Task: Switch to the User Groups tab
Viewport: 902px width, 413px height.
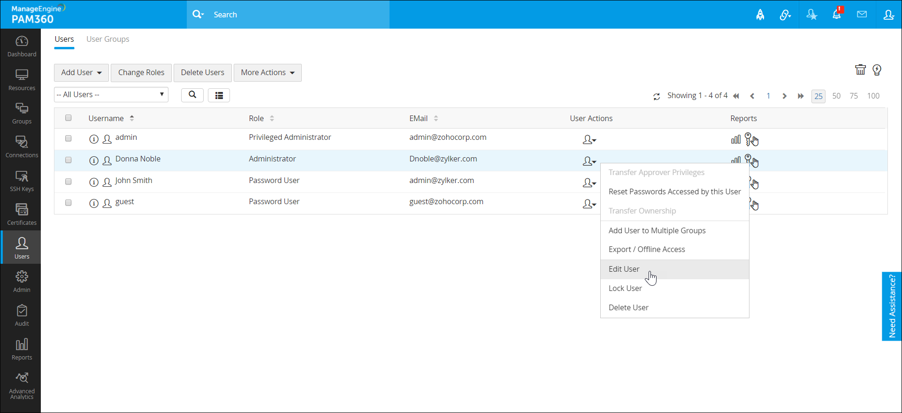Action: [107, 39]
